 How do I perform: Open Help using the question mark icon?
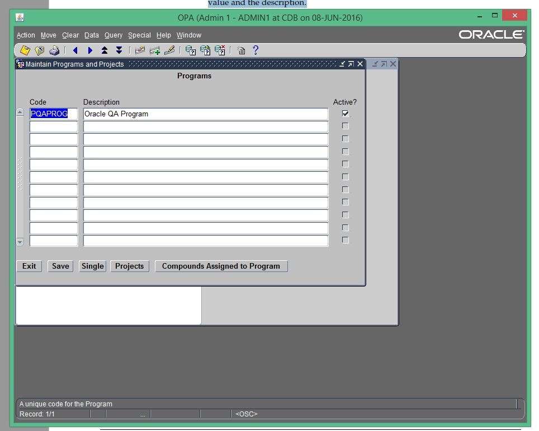click(x=256, y=50)
